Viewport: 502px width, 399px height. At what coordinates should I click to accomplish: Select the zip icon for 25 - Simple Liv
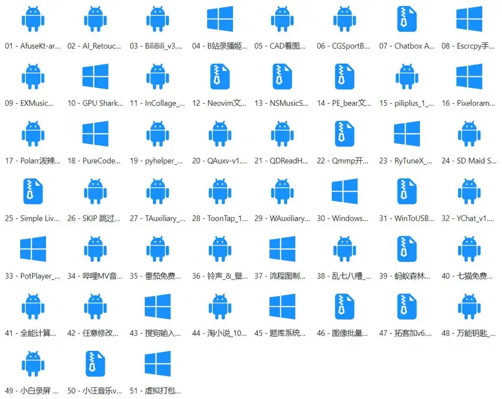pos(33,192)
